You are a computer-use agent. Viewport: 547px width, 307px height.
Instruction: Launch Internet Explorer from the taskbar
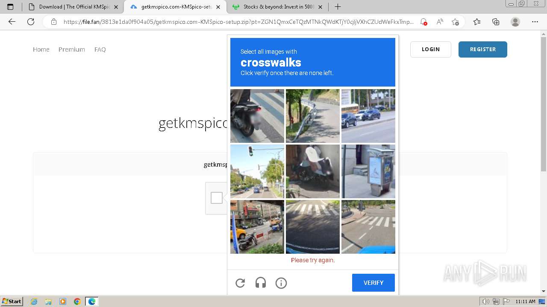34,301
